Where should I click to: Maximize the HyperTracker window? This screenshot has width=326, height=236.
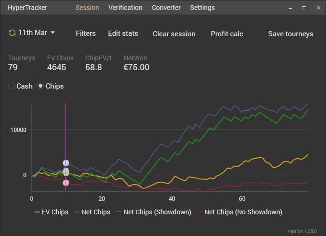coord(304,8)
